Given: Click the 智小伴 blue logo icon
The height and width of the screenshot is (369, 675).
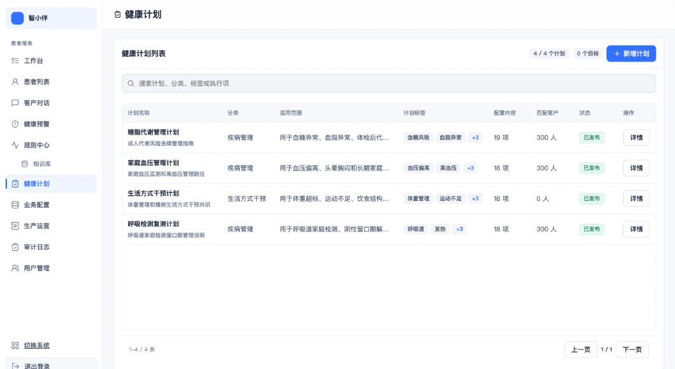Looking at the screenshot, I should pos(17,18).
